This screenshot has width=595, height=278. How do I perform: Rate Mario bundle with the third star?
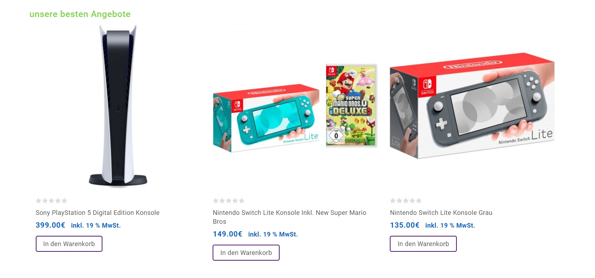(229, 201)
